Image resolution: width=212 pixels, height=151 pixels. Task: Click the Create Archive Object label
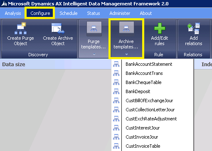(58, 41)
